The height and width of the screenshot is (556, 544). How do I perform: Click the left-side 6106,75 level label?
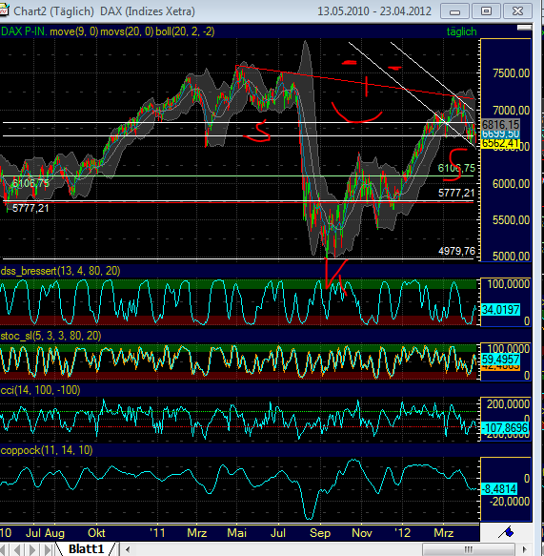point(30,183)
